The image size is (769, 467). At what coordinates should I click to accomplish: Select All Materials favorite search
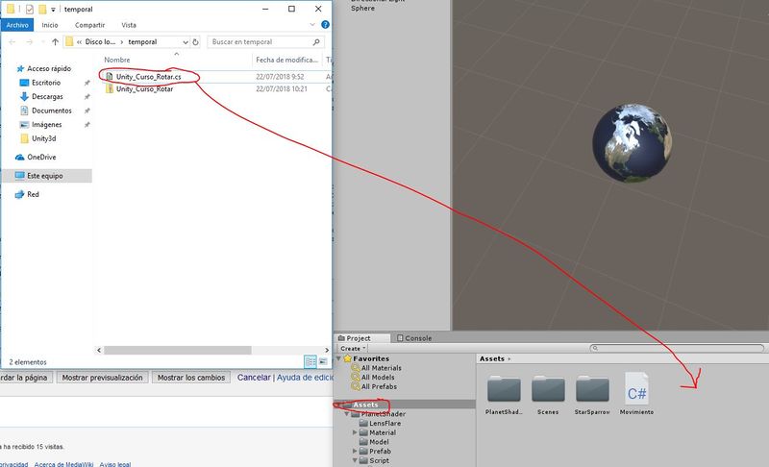[x=381, y=367]
